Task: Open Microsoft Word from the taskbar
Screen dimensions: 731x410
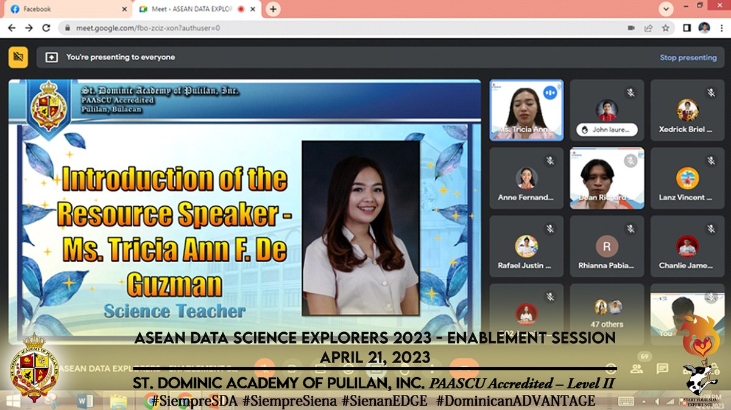Action: tap(84, 401)
